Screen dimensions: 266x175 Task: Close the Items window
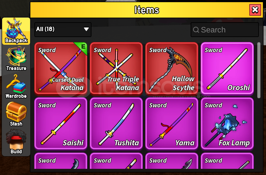pyautogui.click(x=255, y=10)
